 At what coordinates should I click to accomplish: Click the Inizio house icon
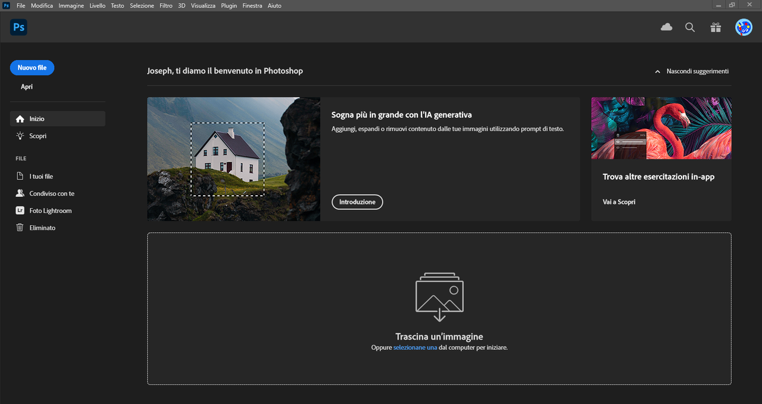20,119
